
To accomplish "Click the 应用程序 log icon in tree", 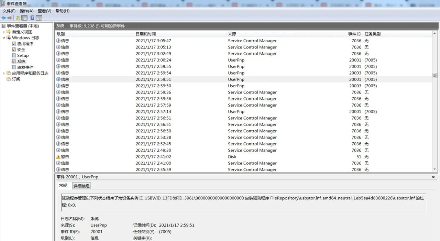I will click(x=14, y=44).
